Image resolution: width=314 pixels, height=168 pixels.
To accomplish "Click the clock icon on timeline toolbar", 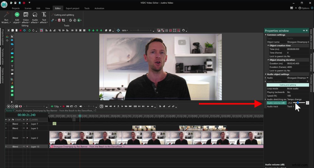I will [101, 106].
